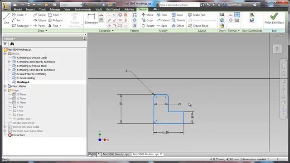Screen dimensions: 290x163
Task: Select the Circle tool
Action: (x=18, y=15)
